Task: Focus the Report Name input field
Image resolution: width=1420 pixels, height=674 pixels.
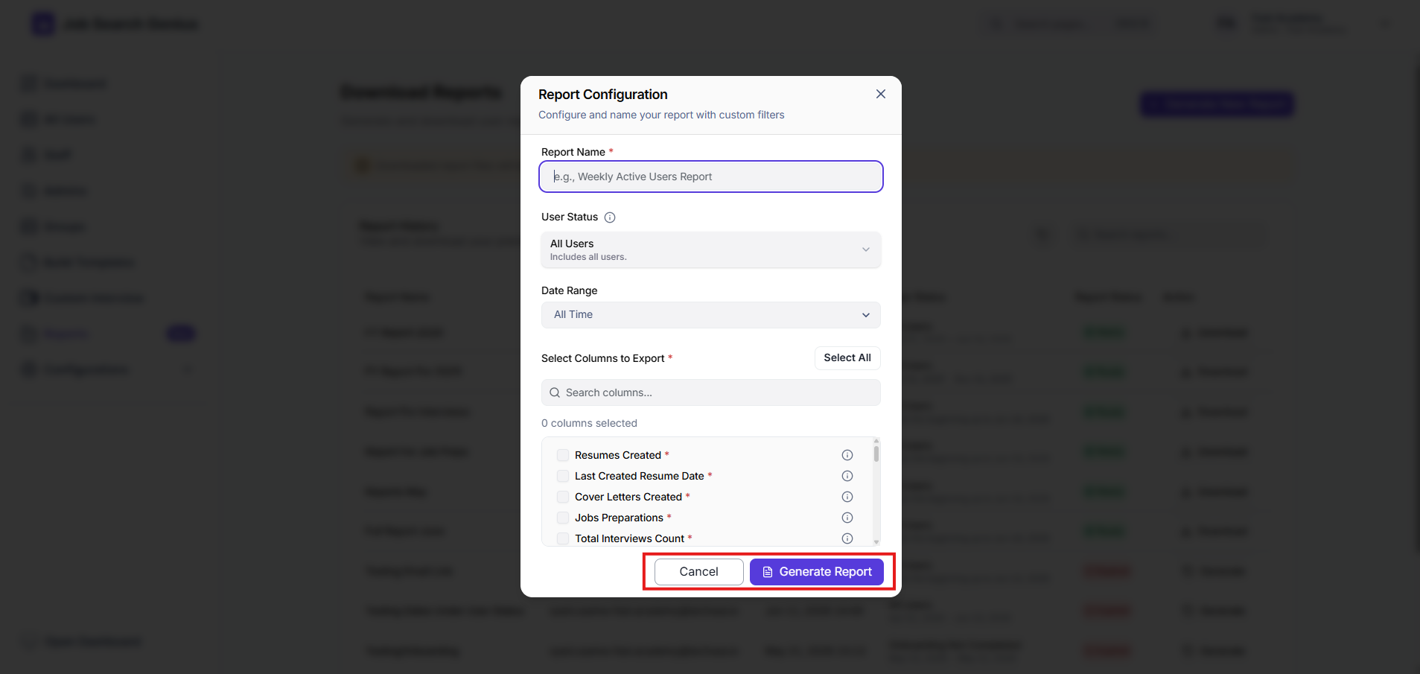Action: 711,177
